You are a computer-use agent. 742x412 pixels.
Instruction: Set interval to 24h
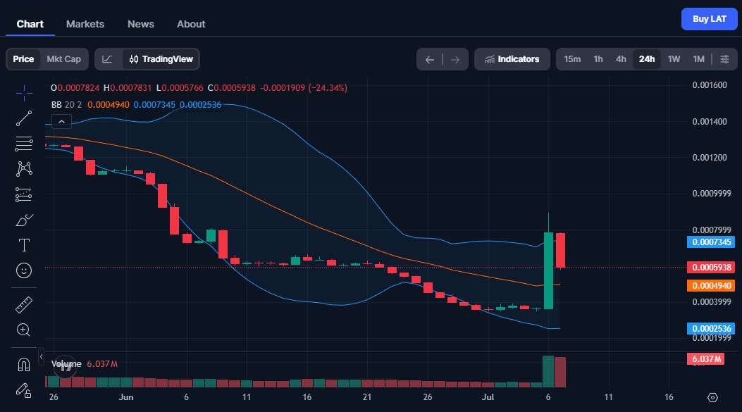647,59
